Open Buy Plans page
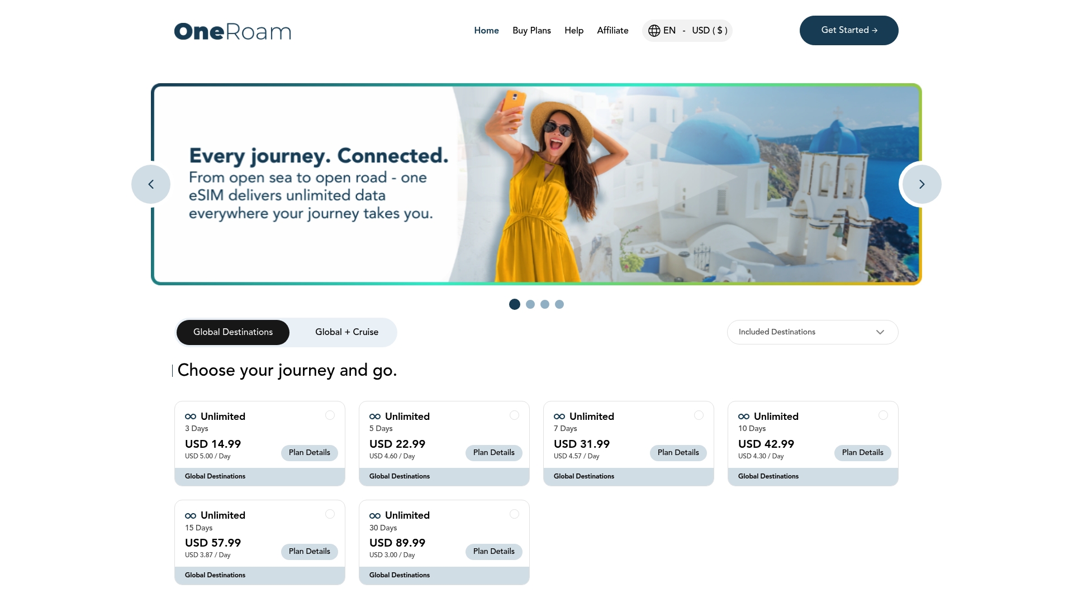1073x603 pixels. click(x=531, y=31)
